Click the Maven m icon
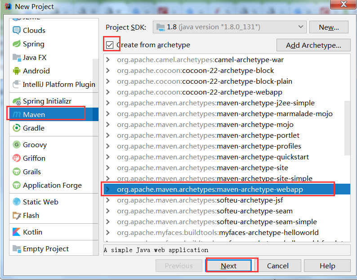Viewport: 357px width, 280px height. pos(17,114)
